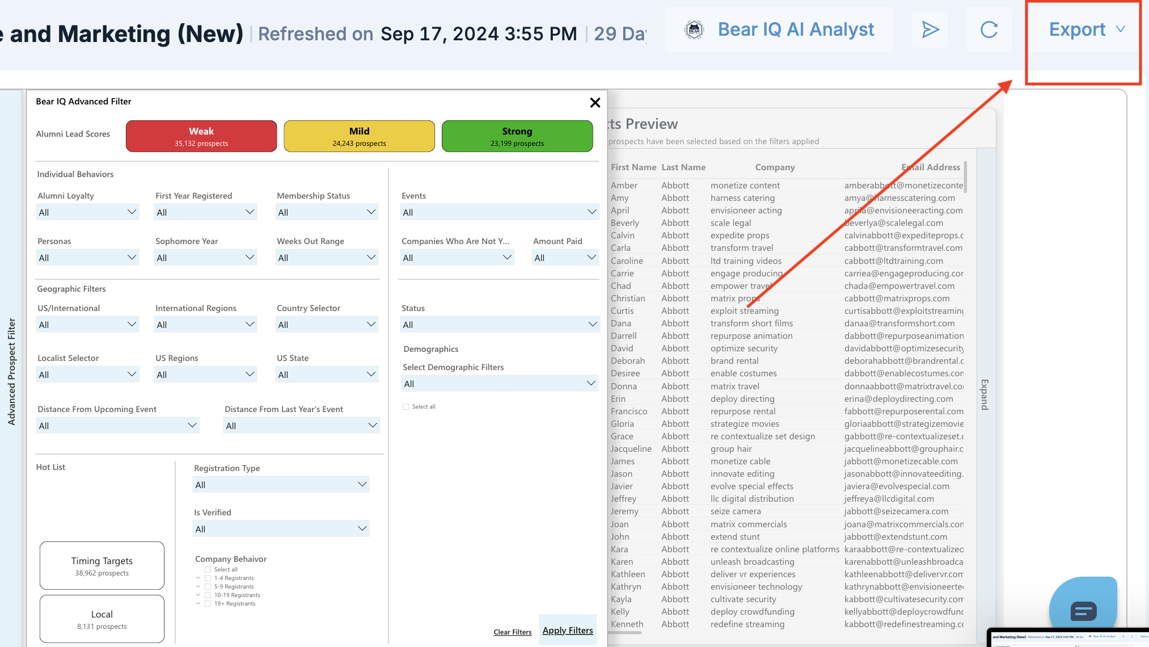The height and width of the screenshot is (647, 1149).
Task: Open the Advanced Prospect Filter side tab
Action: pos(11,372)
